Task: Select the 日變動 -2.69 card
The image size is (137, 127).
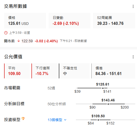Action: 70,21
